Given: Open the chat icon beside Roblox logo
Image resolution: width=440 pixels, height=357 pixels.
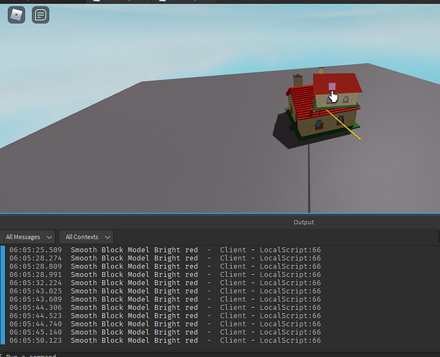Looking at the screenshot, I should tap(41, 15).
